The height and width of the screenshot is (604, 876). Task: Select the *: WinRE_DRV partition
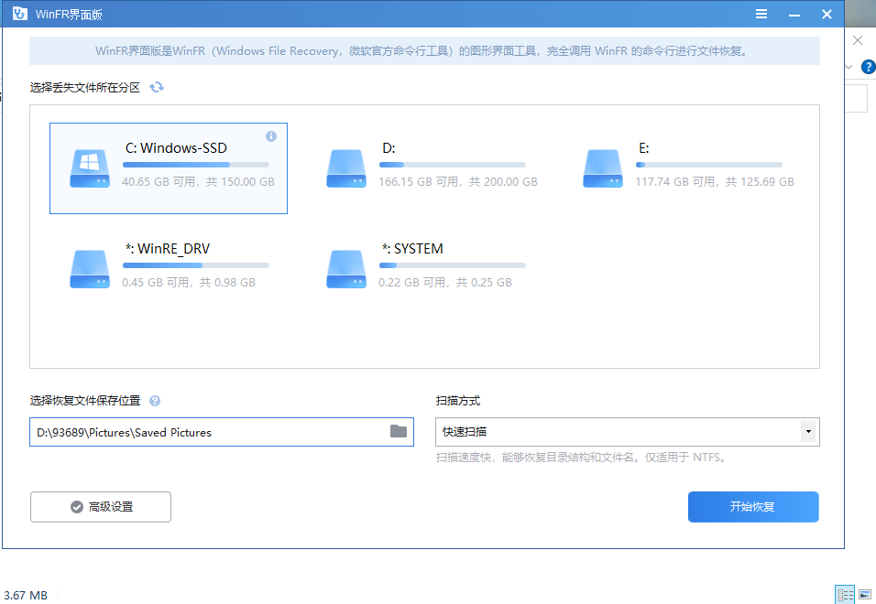point(168,265)
